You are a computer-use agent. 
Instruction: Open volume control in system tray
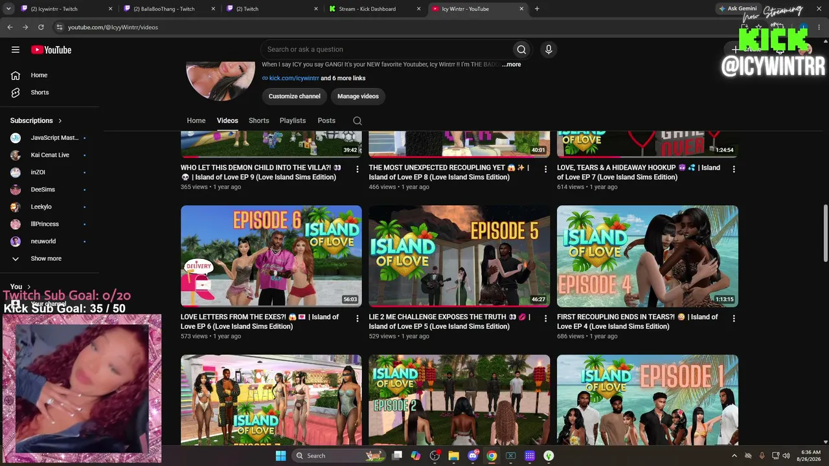(x=786, y=456)
